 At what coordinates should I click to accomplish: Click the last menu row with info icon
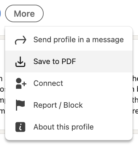pyautogui.click(x=69, y=127)
